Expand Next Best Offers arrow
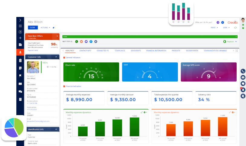This screenshot has height=146, width=246. coord(57,36)
